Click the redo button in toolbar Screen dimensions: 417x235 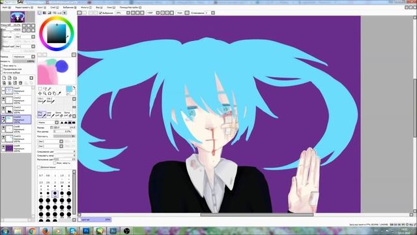[85, 13]
